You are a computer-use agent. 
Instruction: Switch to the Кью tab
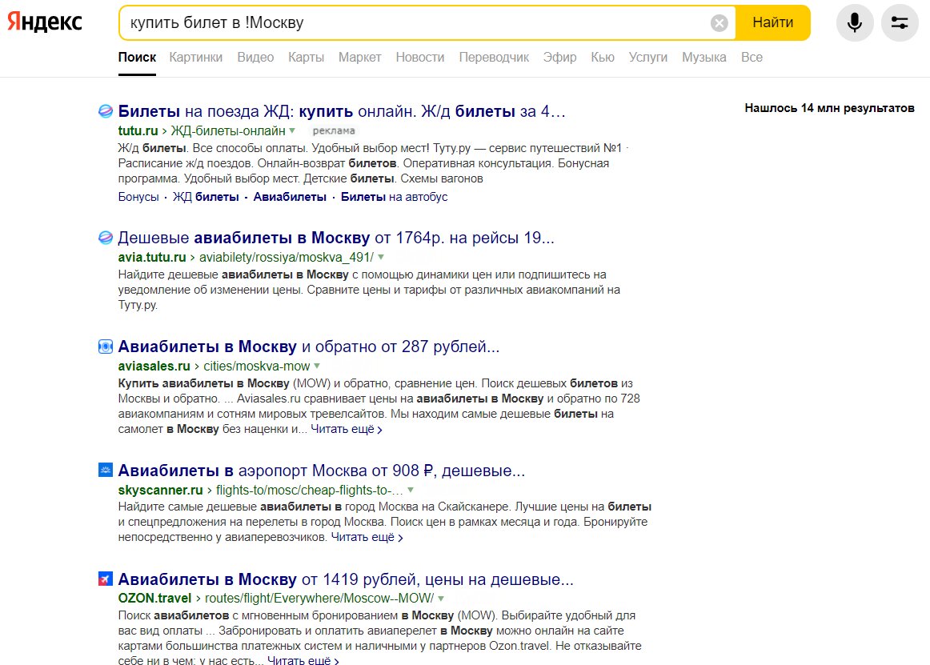tap(603, 58)
